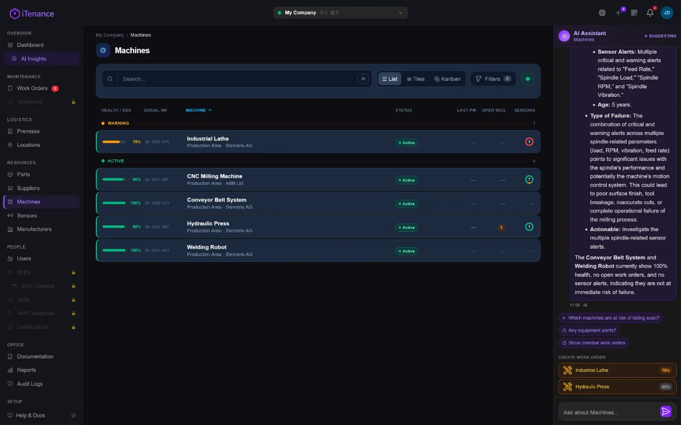Create work order for Industrial Lathe
Screen dimensions: 681x425
617,370
